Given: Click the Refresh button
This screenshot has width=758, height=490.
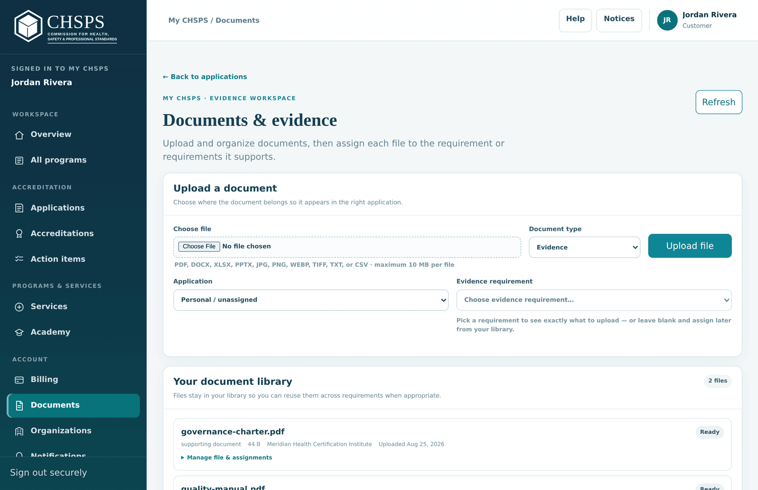Looking at the screenshot, I should click(x=719, y=102).
